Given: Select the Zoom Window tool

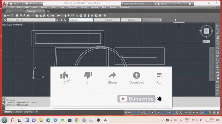Looking at the screenshot, I should pyautogui.click(x=73, y=15).
